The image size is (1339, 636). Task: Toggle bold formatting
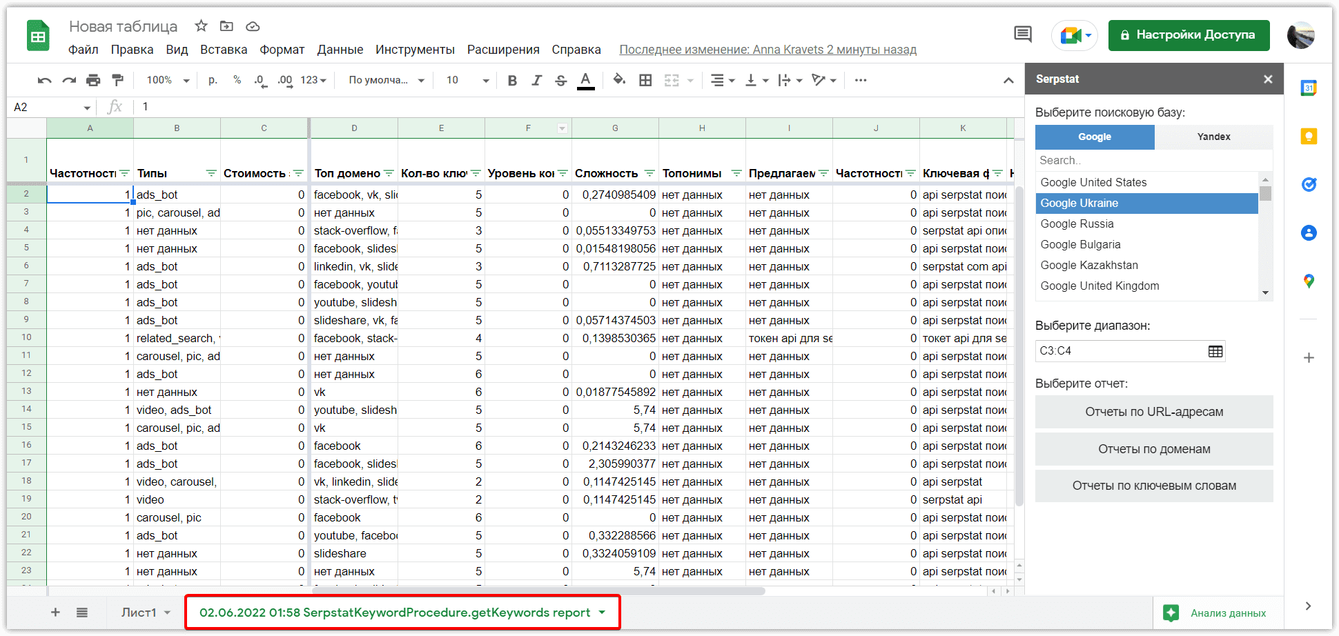[512, 81]
